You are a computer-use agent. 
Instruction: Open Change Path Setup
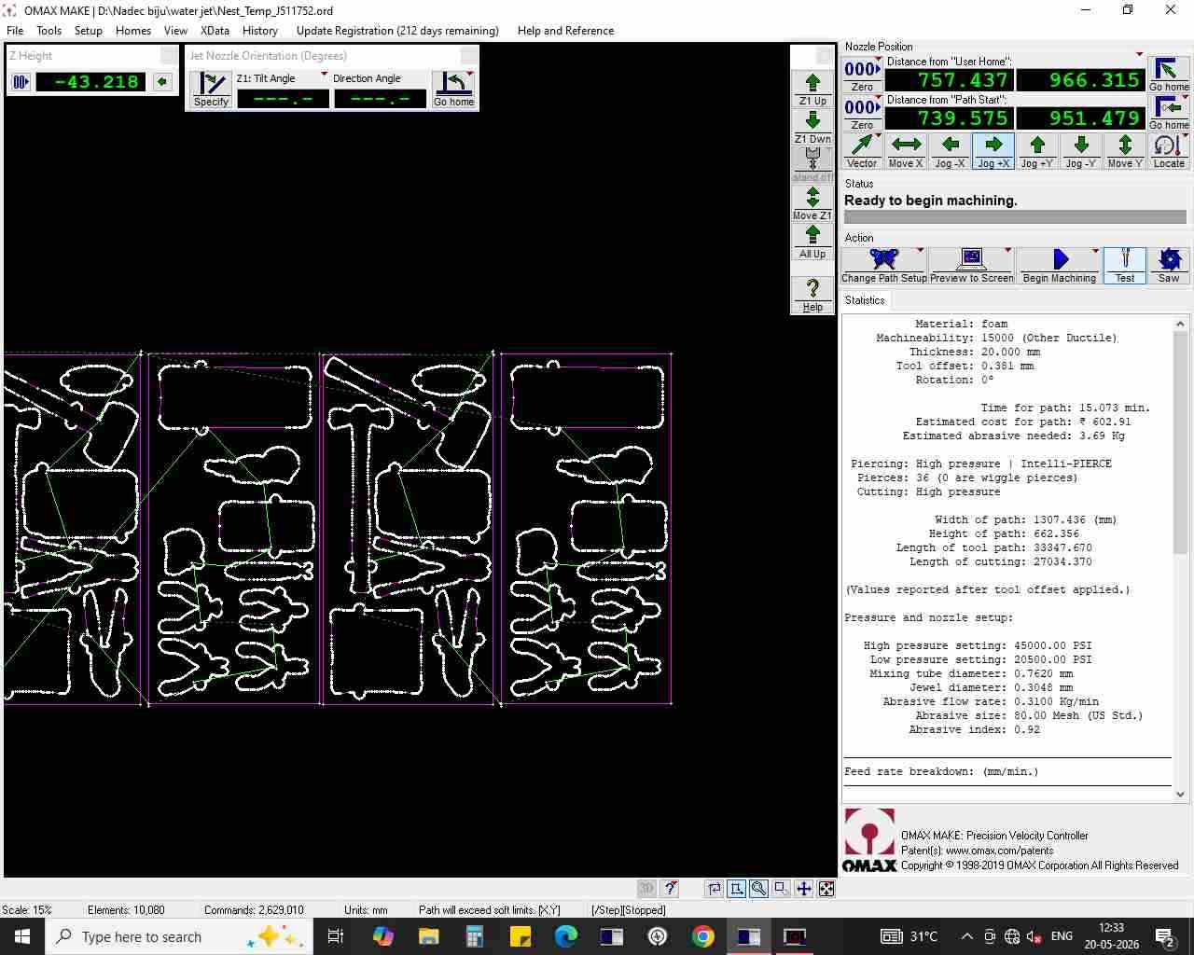coord(884,266)
